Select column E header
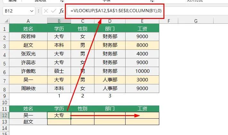228x135 pixels. [x=142, y=21]
